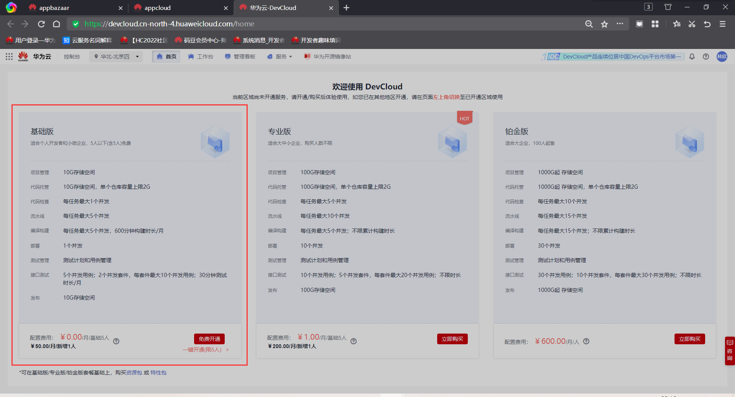Image resolution: width=735 pixels, height=397 pixels.
Task: Open the 码豆会员中心 bookmark
Action: pos(201,40)
